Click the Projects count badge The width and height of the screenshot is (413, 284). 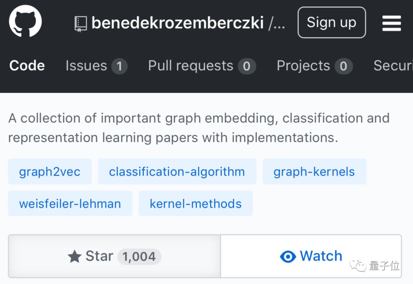343,66
